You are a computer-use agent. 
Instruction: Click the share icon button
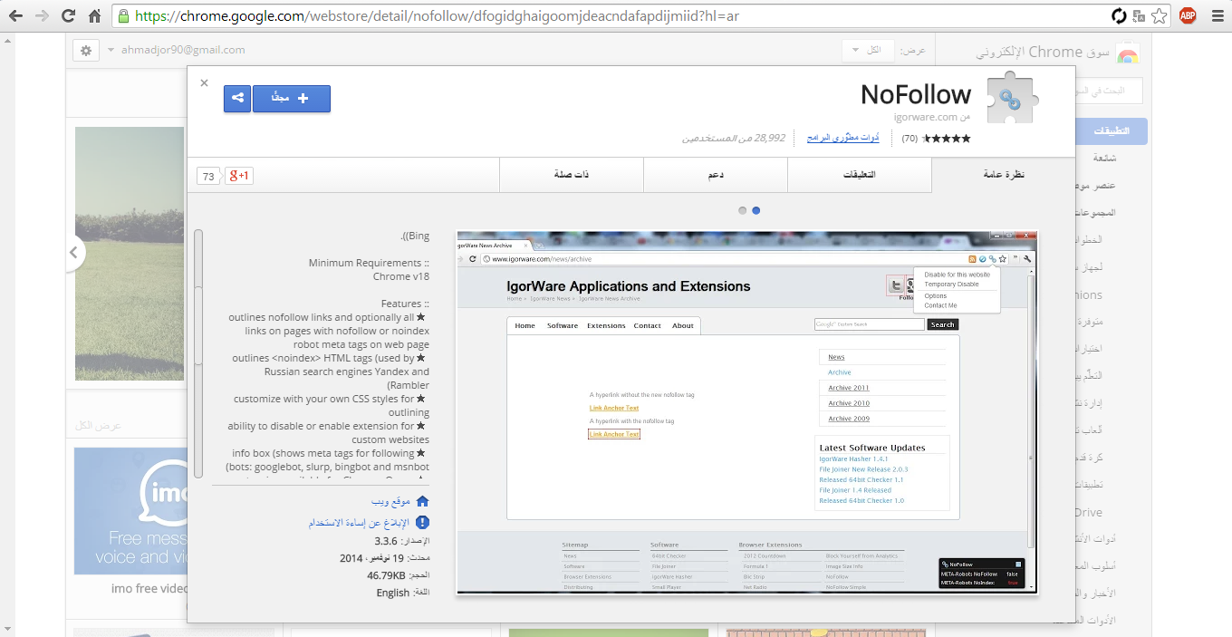point(237,98)
